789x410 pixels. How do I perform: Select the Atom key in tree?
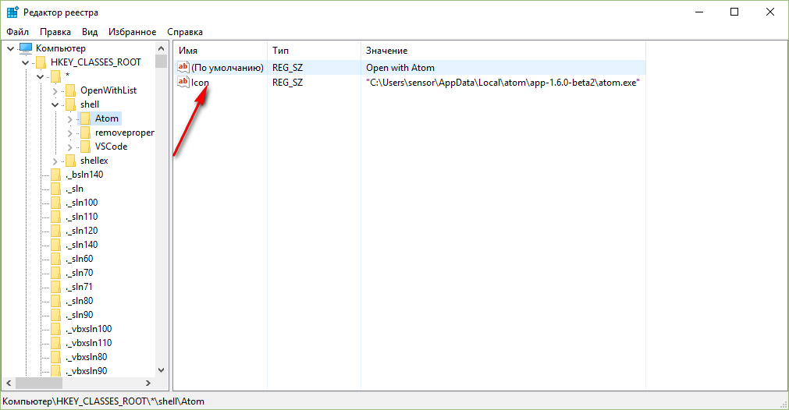point(107,118)
